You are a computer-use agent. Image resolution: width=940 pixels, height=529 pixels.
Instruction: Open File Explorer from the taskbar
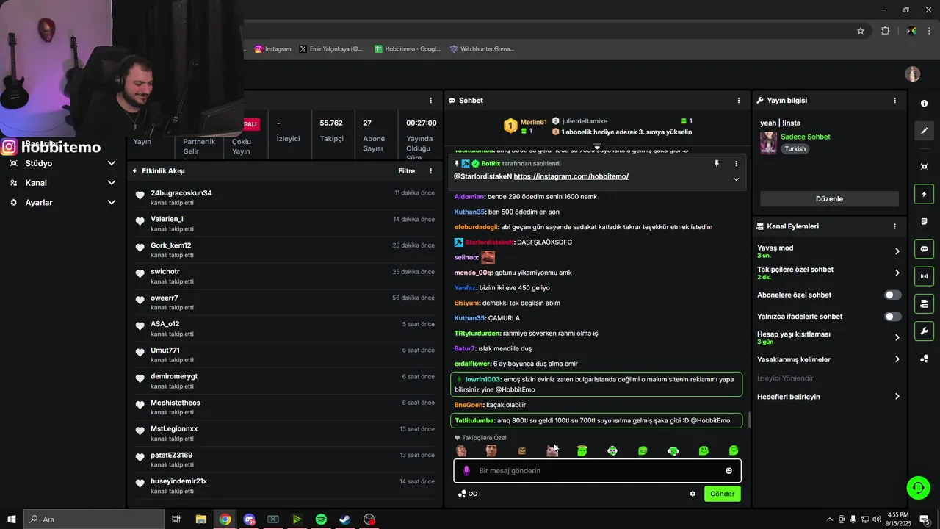coord(200,519)
